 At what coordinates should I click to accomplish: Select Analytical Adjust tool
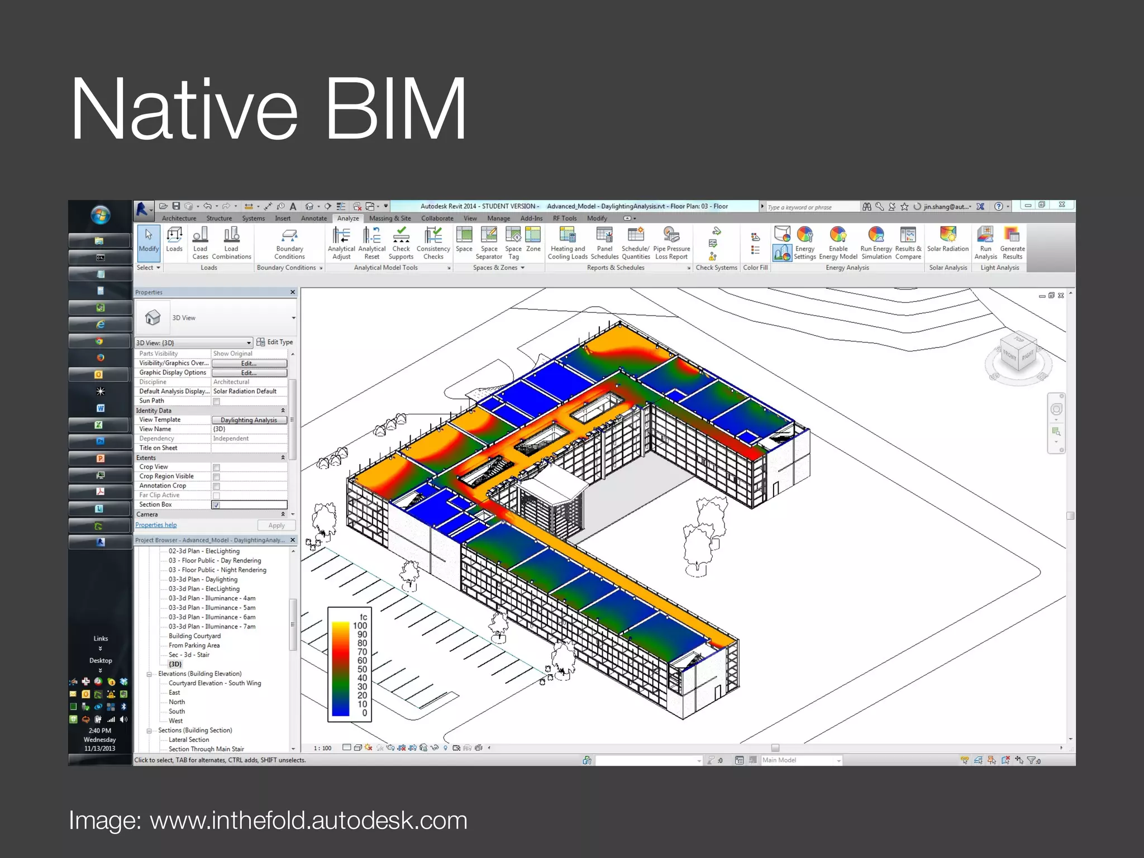tap(341, 243)
